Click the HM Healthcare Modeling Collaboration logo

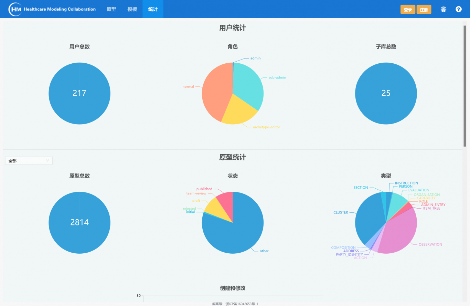click(52, 9)
